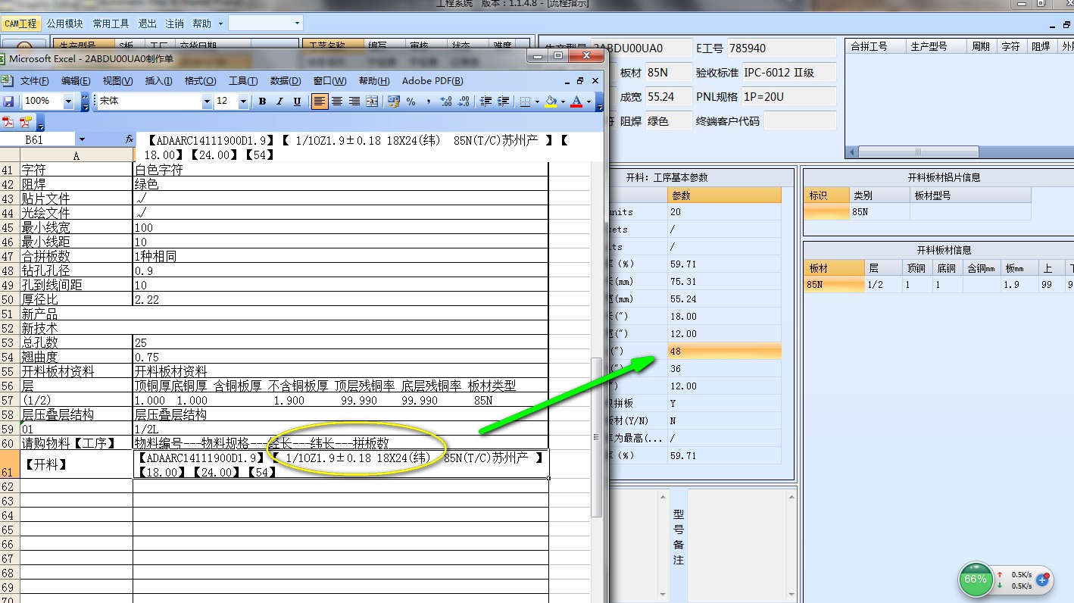Screen dimensions: 1074x603
Task: Apply comma style format
Action: (x=429, y=102)
